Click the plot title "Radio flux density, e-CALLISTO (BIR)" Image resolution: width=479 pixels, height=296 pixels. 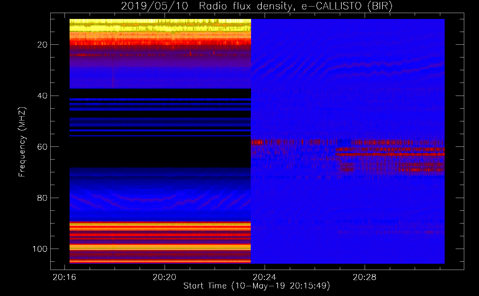tap(296, 6)
